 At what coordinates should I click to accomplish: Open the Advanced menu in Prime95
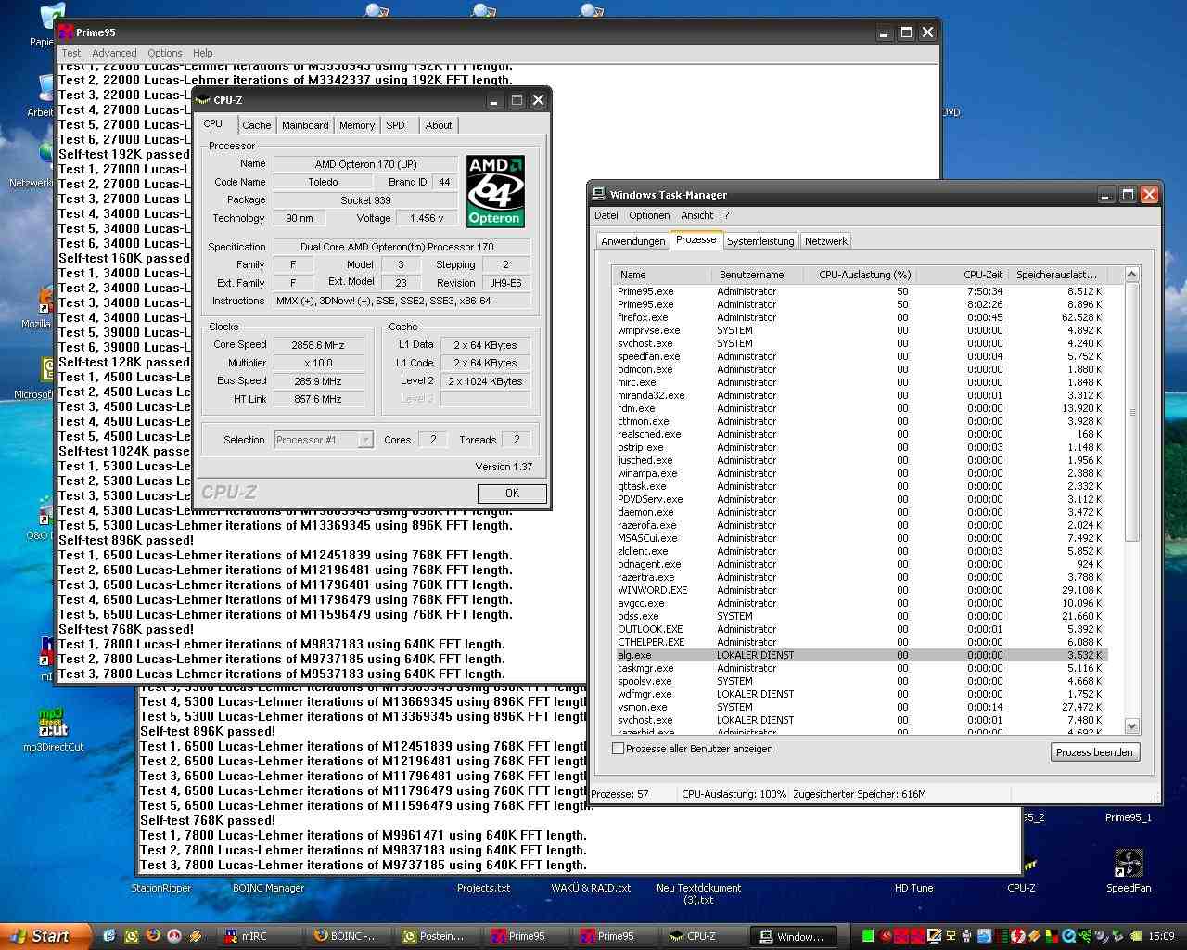[114, 53]
